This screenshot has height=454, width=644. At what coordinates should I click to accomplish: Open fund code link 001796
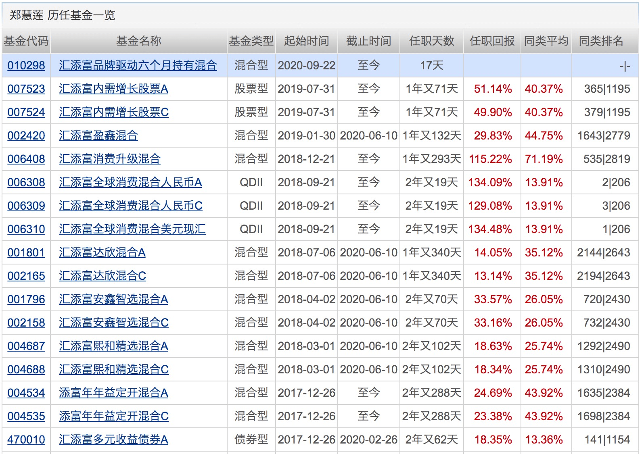click(26, 299)
